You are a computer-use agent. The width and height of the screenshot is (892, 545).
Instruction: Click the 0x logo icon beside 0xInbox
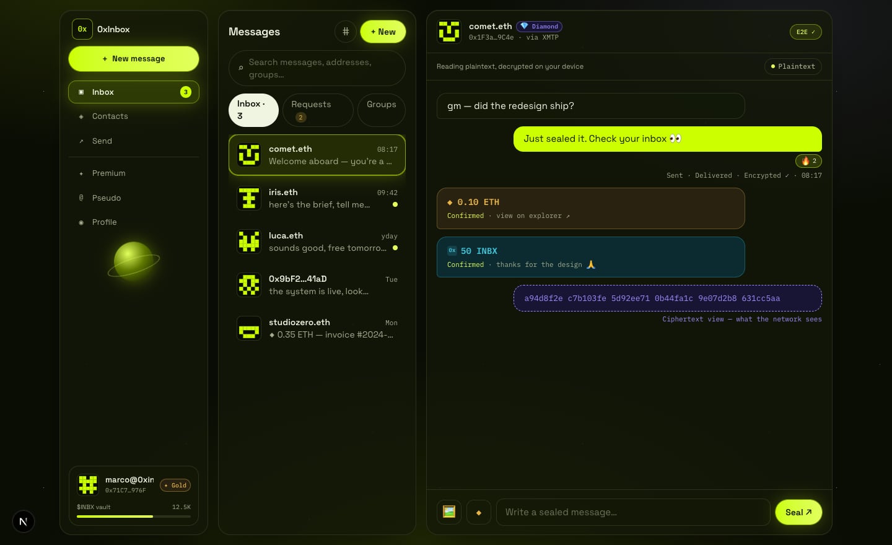pos(82,29)
